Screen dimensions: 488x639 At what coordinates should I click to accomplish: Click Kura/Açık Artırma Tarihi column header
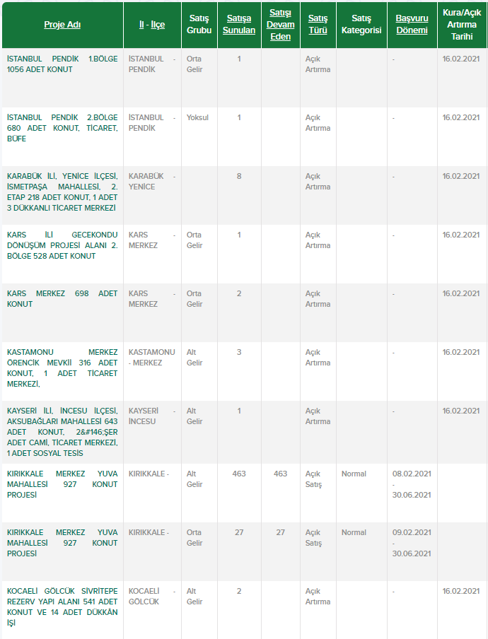[461, 25]
